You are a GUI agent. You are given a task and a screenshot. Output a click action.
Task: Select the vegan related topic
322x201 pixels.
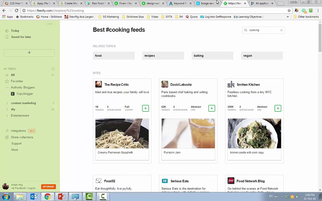[262, 56]
